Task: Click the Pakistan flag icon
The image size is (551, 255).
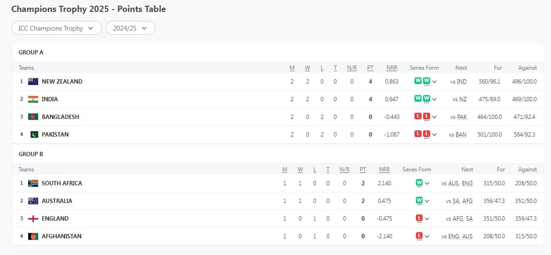Action: click(x=33, y=135)
